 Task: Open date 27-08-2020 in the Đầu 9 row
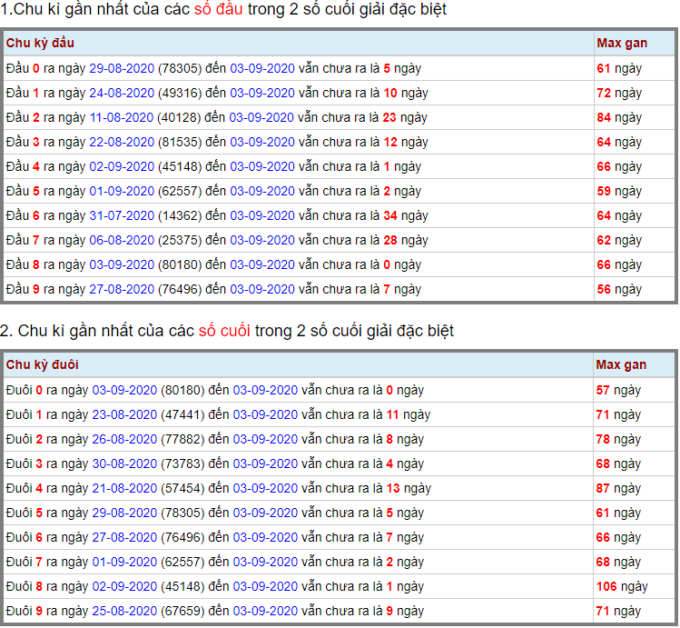122,289
